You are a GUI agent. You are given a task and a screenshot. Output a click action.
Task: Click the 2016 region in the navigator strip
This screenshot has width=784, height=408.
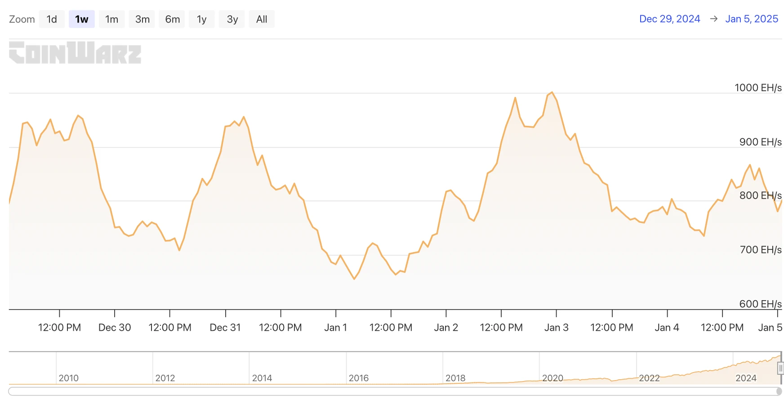point(360,378)
